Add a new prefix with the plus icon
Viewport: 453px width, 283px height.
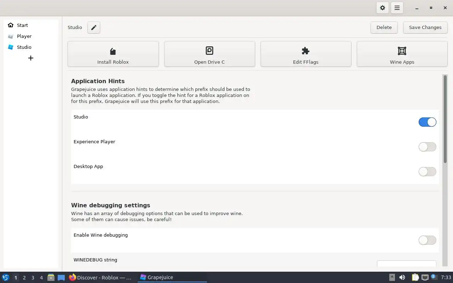(x=31, y=58)
